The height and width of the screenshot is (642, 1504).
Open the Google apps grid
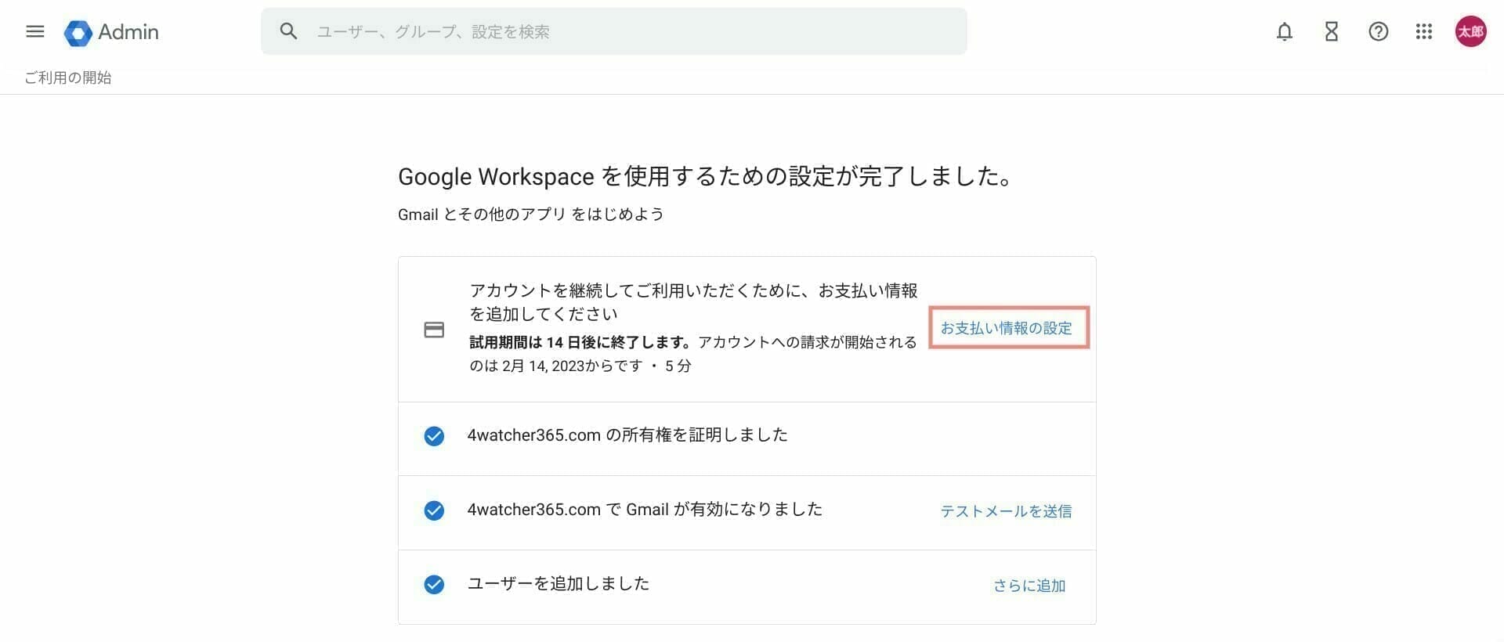[x=1424, y=31]
